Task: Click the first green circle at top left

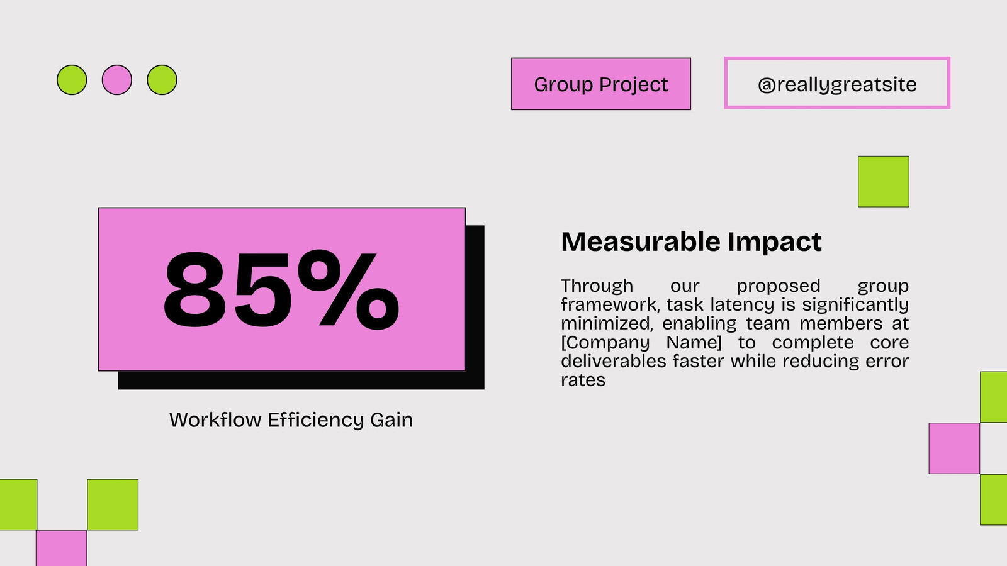Action: click(72, 80)
